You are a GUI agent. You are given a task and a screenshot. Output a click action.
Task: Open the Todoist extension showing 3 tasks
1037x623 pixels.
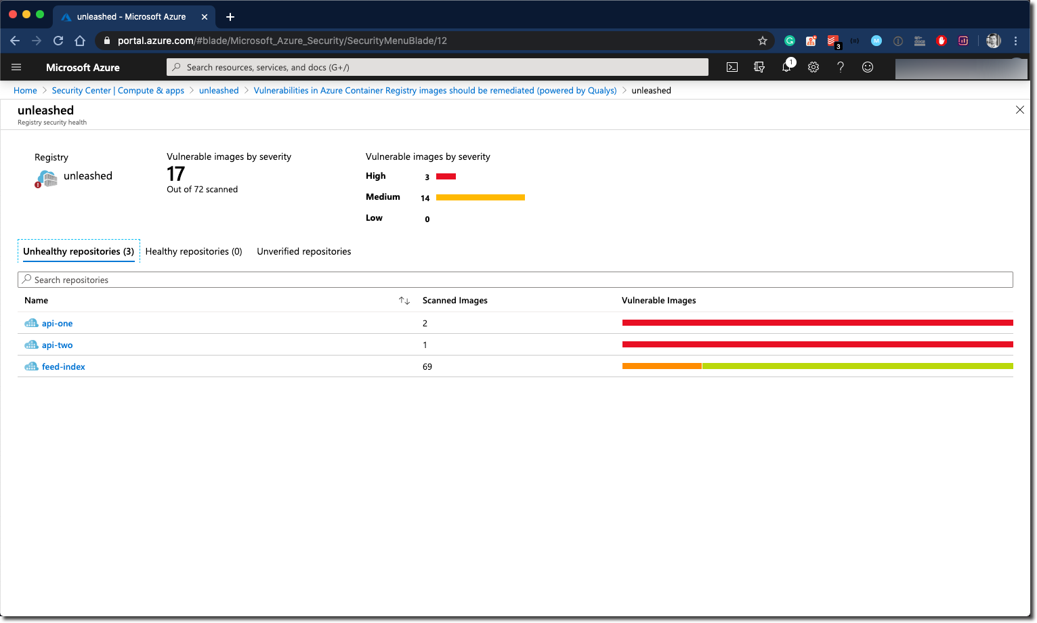coord(832,41)
